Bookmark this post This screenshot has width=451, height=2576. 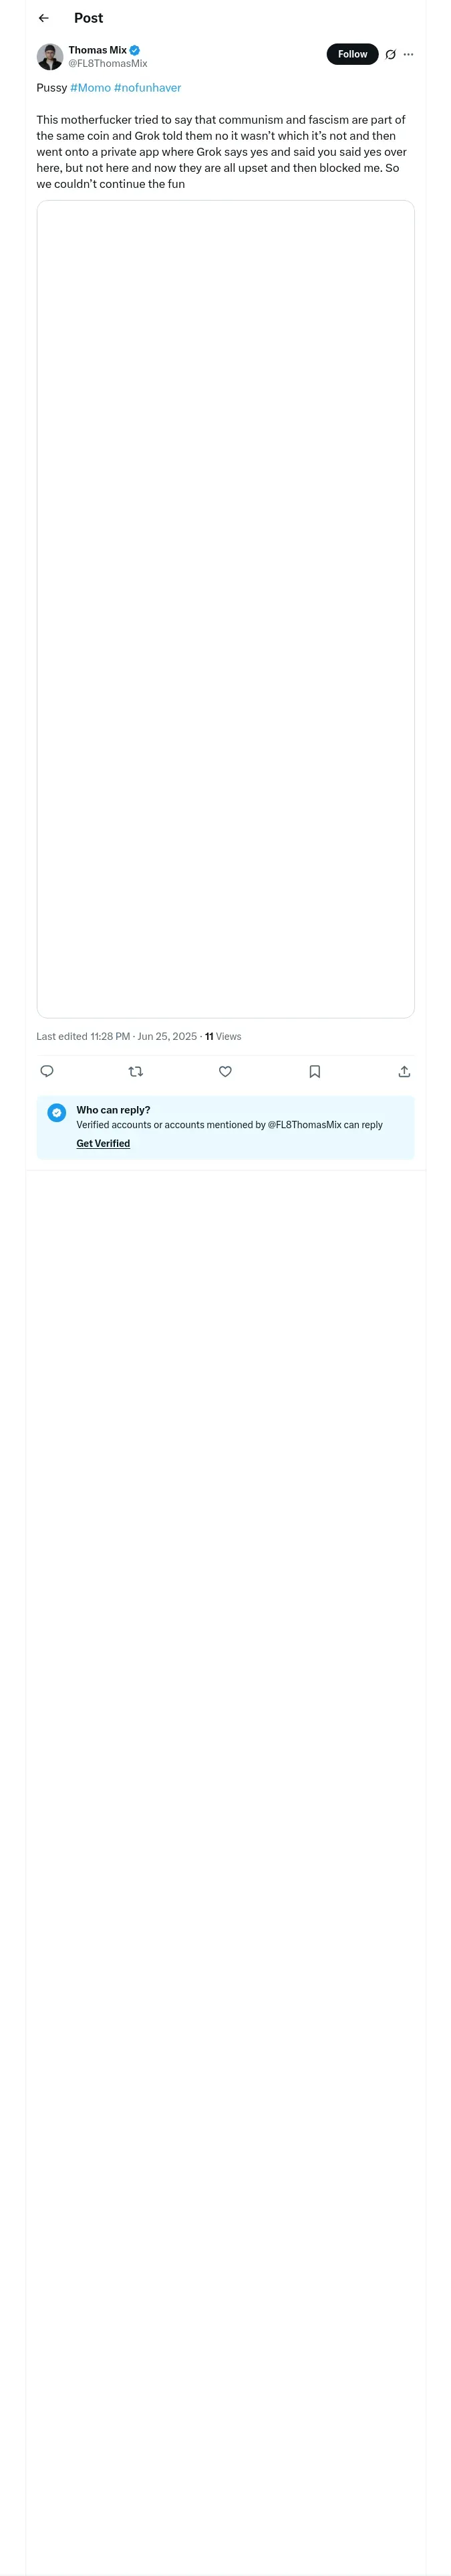[x=314, y=1071]
